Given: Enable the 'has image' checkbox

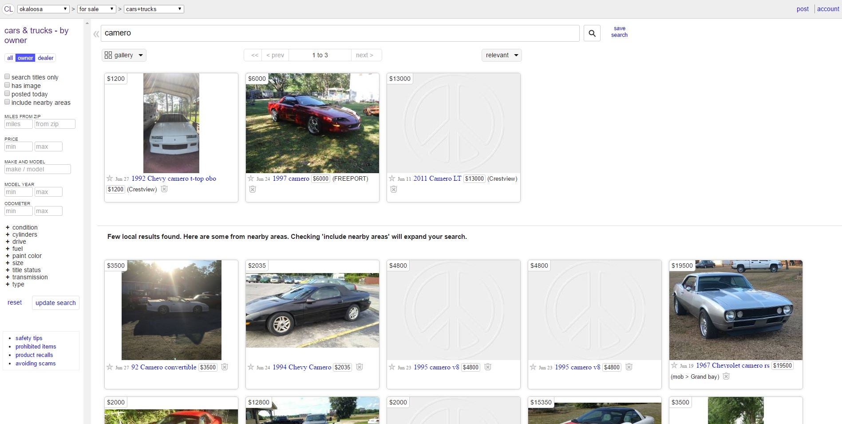Looking at the screenshot, I should [7, 85].
